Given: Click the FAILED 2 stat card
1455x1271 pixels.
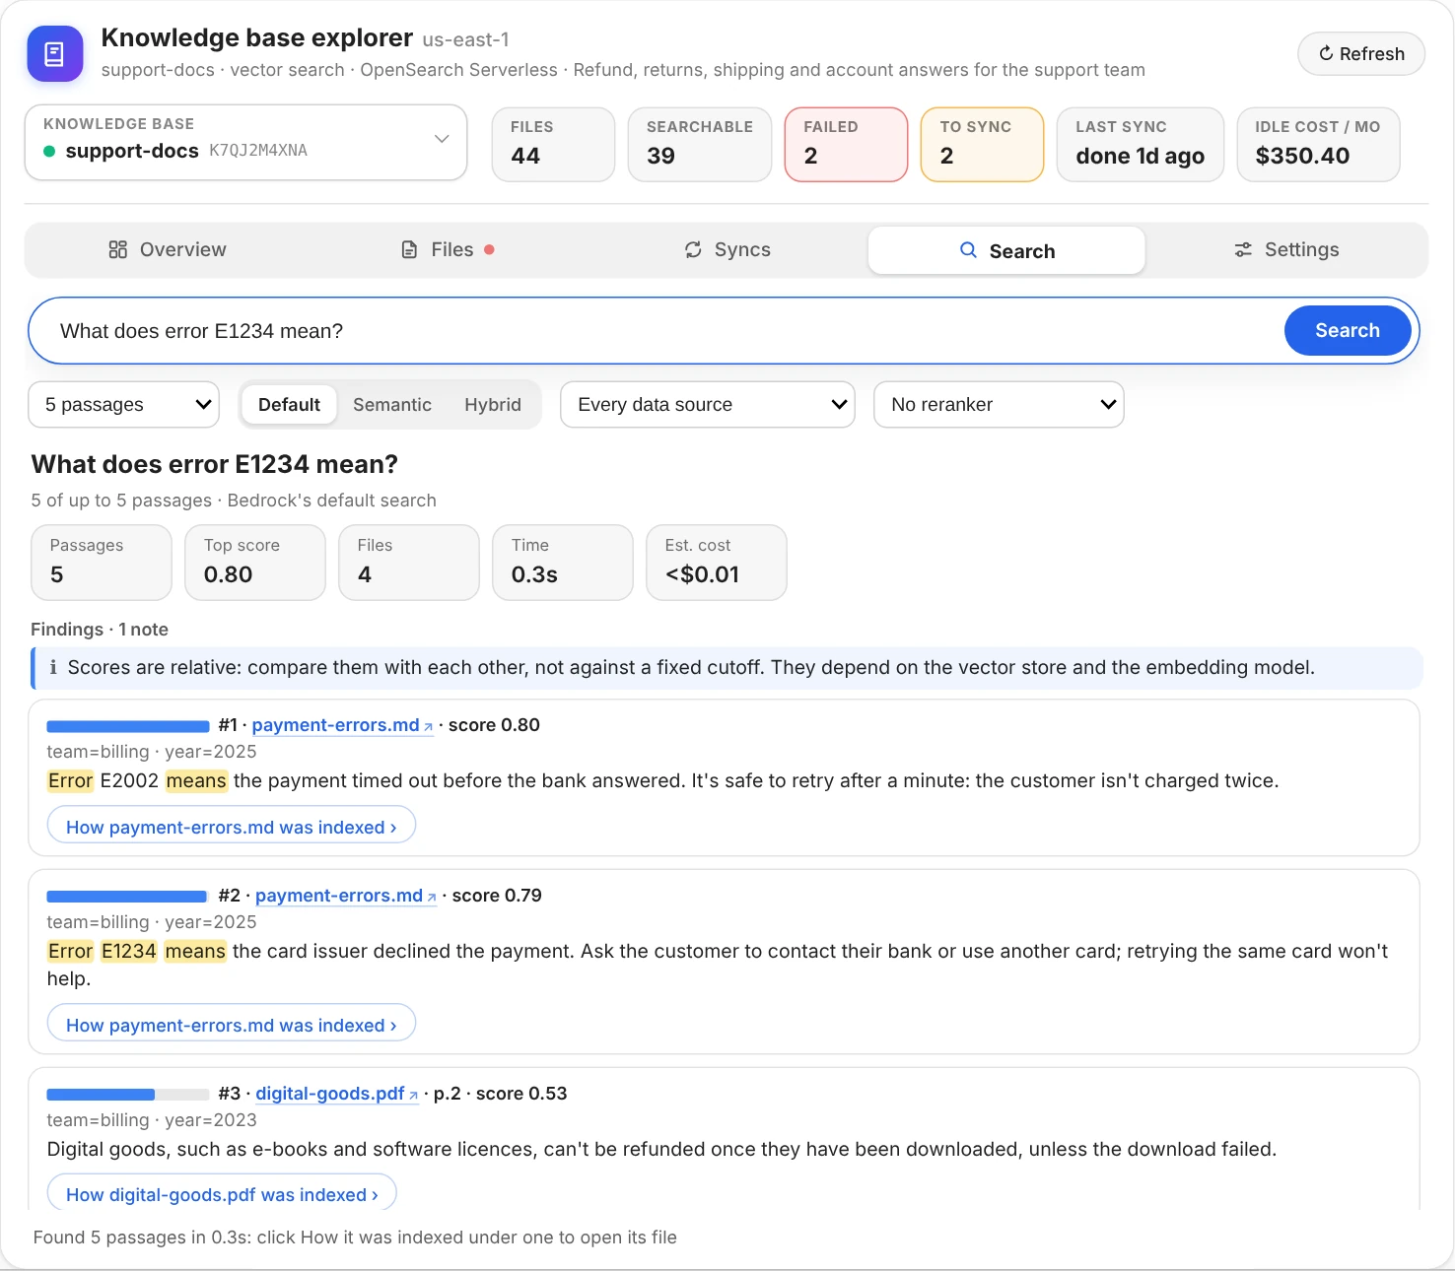Looking at the screenshot, I should tap(846, 145).
